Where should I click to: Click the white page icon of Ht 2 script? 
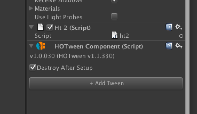(41, 27)
